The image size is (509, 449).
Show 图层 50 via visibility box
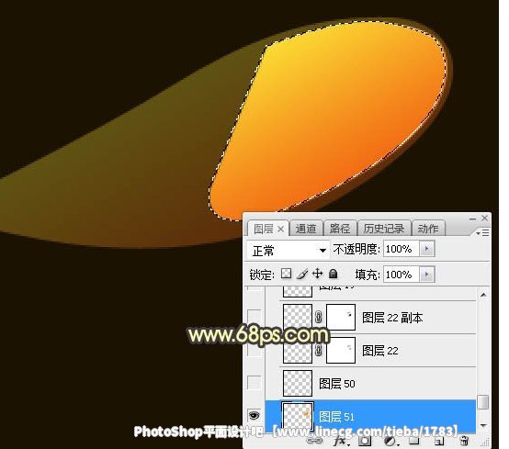[254, 383]
